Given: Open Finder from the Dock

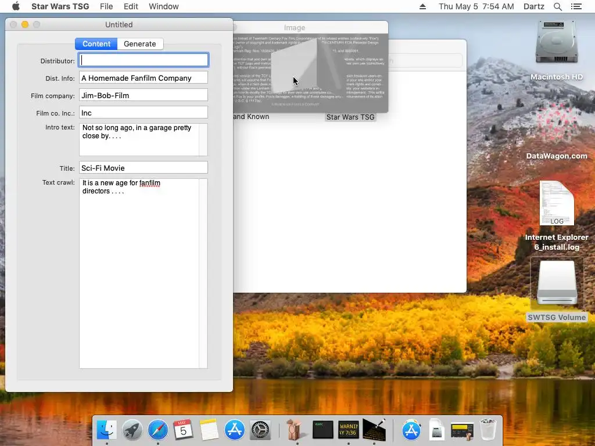Looking at the screenshot, I should click(107, 430).
